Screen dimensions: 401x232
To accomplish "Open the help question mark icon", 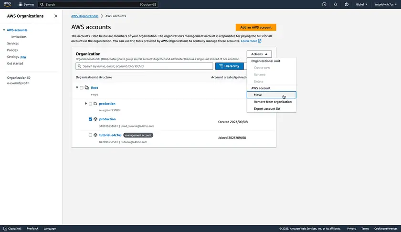I will (347, 4).
